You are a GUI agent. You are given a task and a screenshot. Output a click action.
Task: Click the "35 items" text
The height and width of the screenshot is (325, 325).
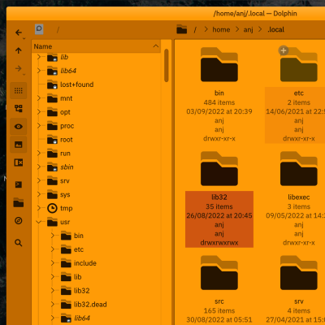click(219, 206)
